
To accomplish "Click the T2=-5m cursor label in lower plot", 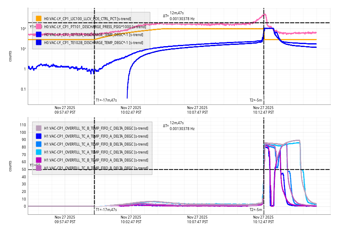I will (x=256, y=209).
